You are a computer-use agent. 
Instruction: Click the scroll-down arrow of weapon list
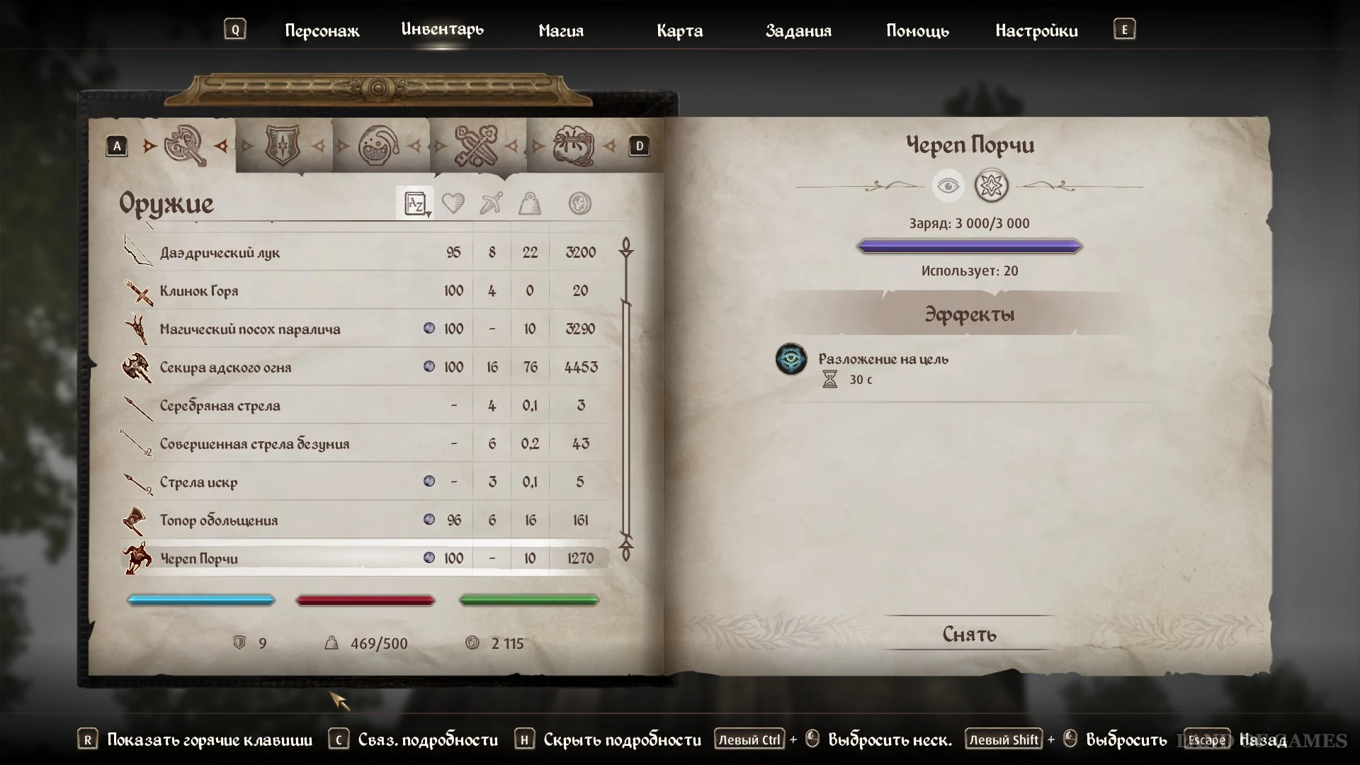626,551
